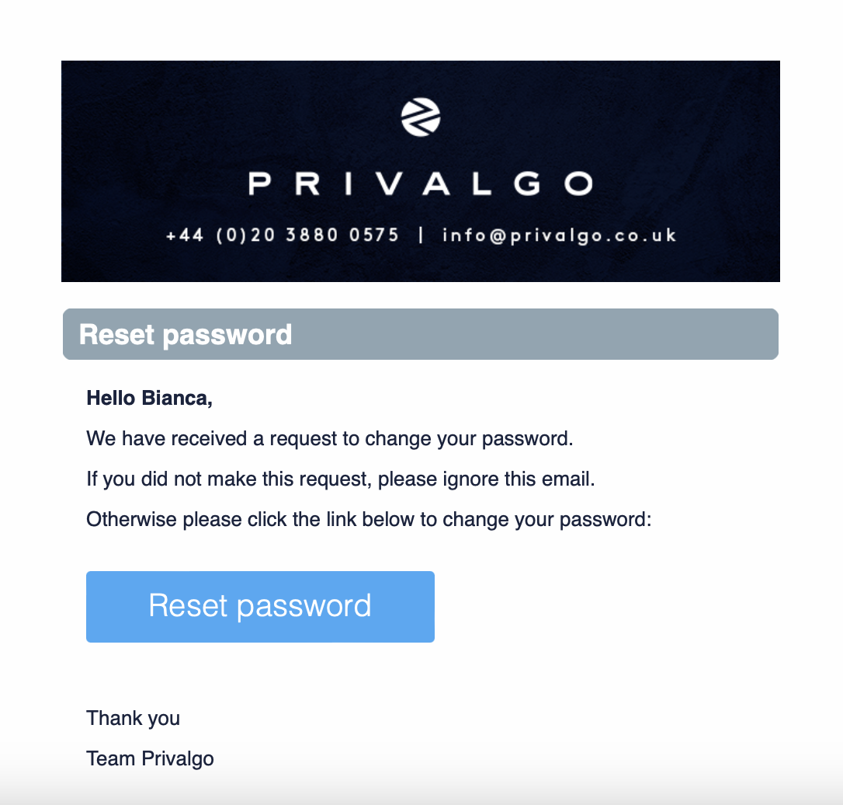Click the phone number +44 (0)20 3880 0575

pyautogui.click(x=283, y=235)
